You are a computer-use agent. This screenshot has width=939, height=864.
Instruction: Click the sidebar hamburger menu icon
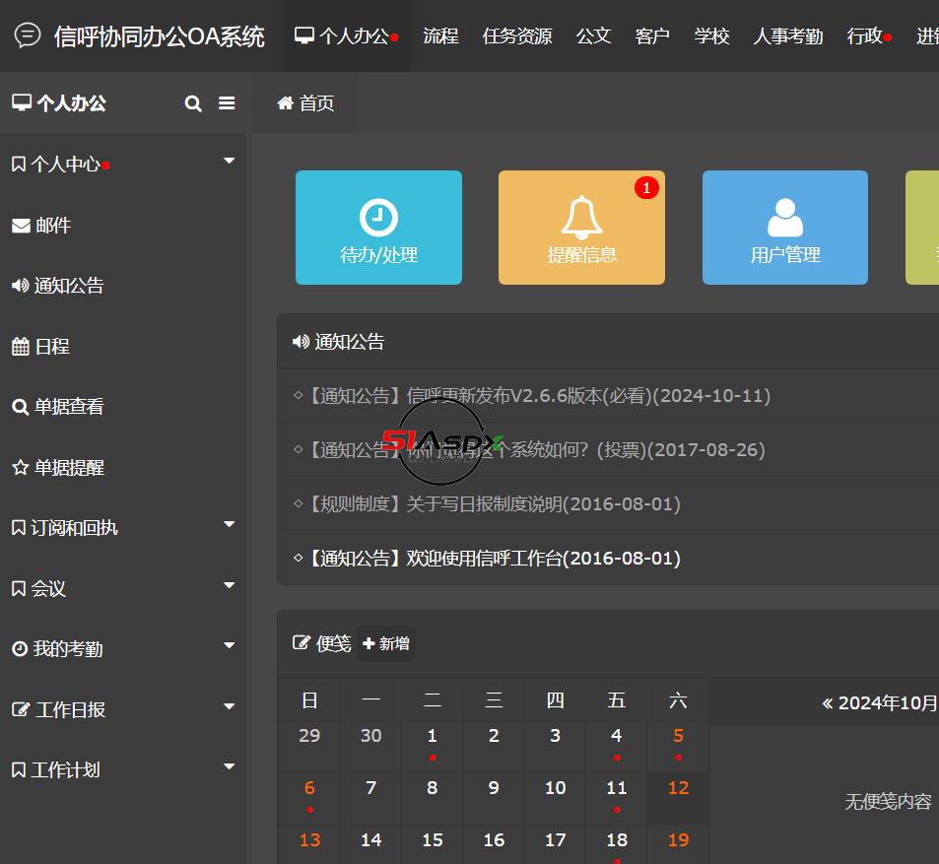pos(227,102)
